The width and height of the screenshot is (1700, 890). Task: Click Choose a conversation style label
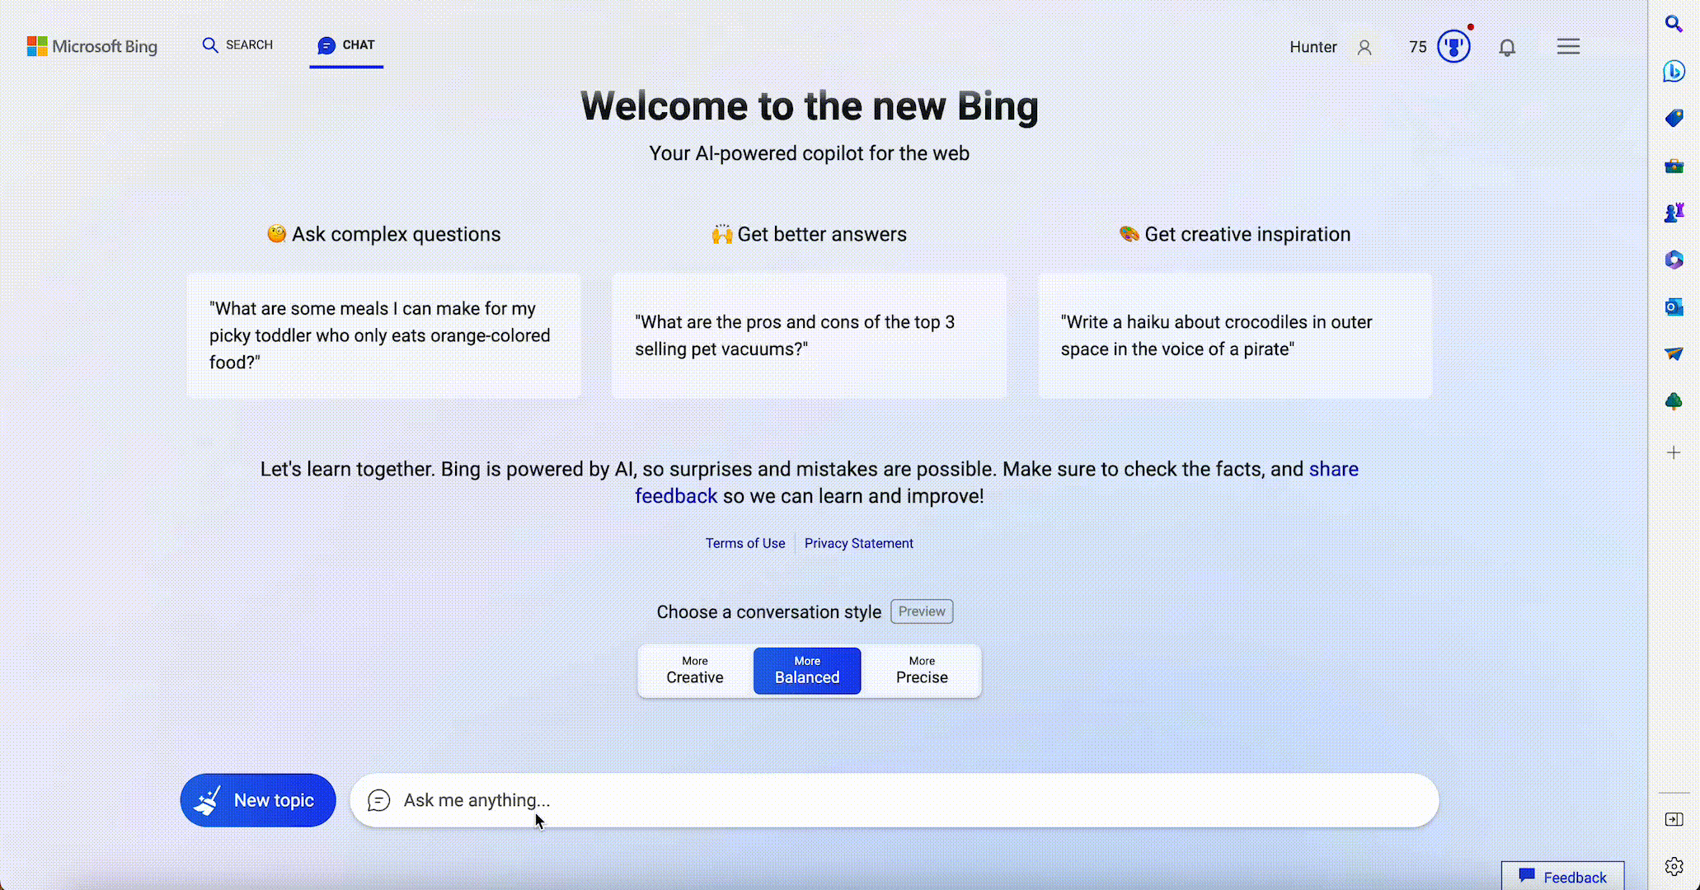point(768,612)
